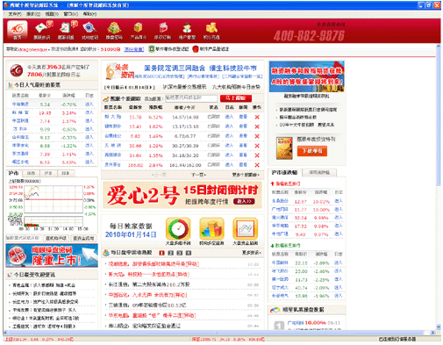Click the 头条资讯 headline logo icon

120,71
